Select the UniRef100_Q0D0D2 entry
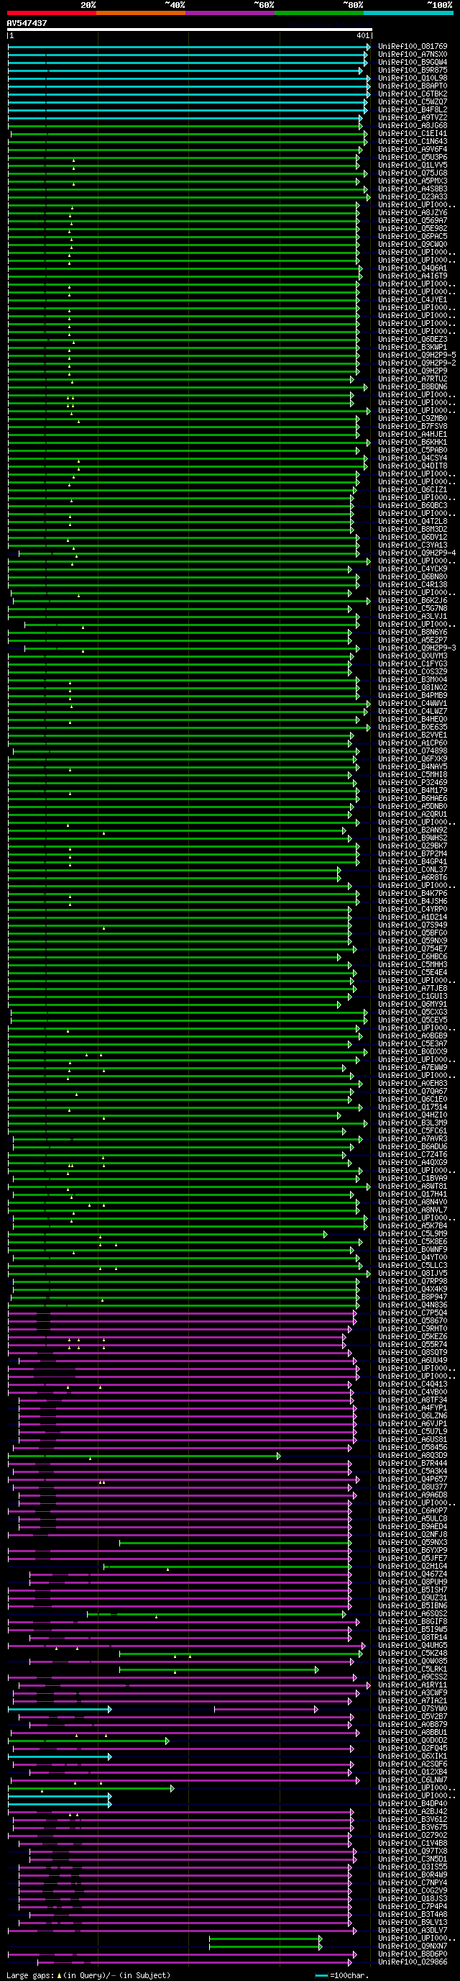The height and width of the screenshot is (1981, 460). [413, 1741]
